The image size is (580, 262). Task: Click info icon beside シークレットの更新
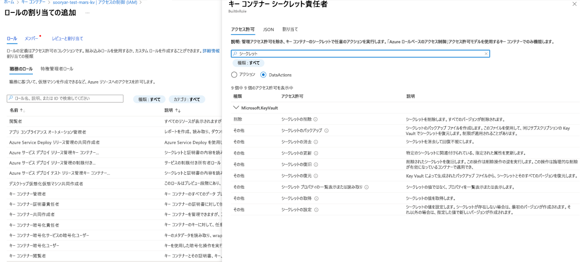click(x=315, y=153)
